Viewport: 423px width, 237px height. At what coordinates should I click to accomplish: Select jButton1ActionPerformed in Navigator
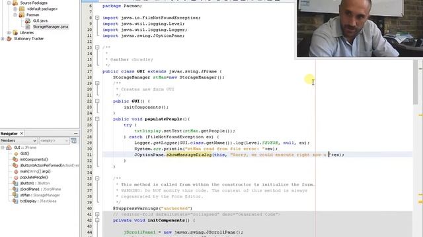(x=50, y=165)
